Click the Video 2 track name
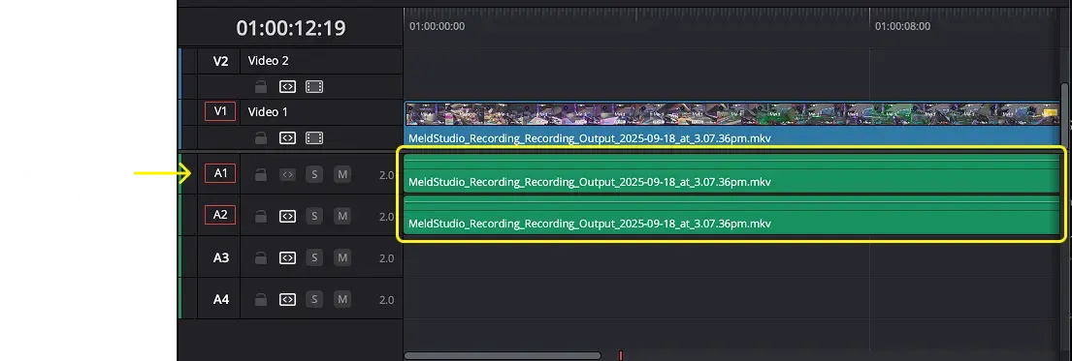This screenshot has width=1072, height=361. point(268,61)
